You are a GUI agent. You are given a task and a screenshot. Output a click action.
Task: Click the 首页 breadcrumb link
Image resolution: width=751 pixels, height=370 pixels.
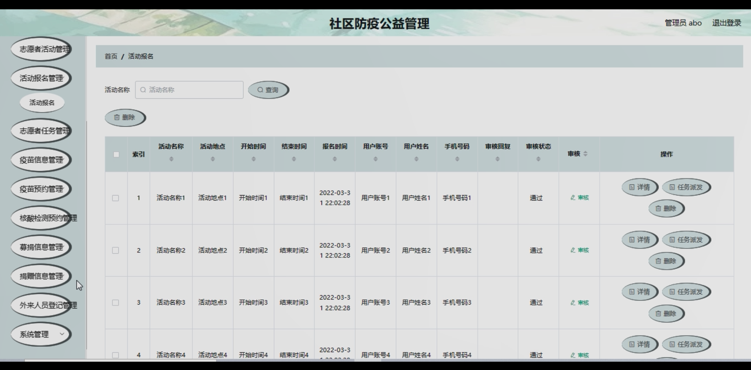pyautogui.click(x=111, y=57)
